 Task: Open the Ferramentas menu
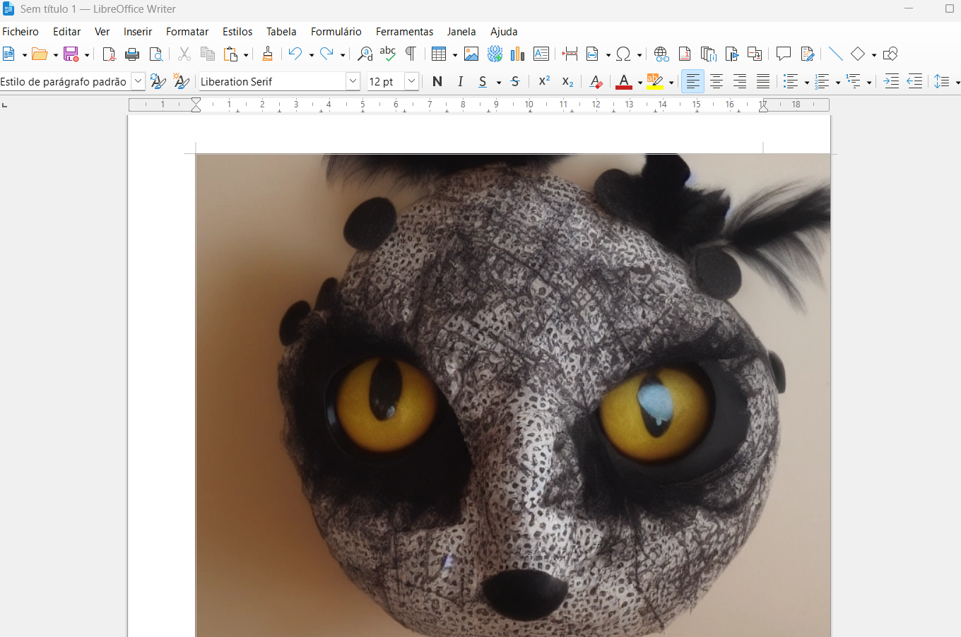404,32
